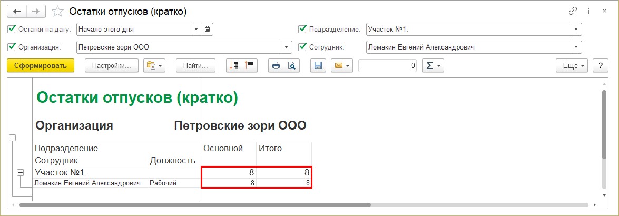The width and height of the screenshot is (619, 216).
Task: Open report variants folder button
Action: (154, 65)
